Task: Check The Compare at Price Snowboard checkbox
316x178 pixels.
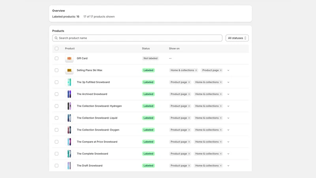Action: [x=56, y=142]
